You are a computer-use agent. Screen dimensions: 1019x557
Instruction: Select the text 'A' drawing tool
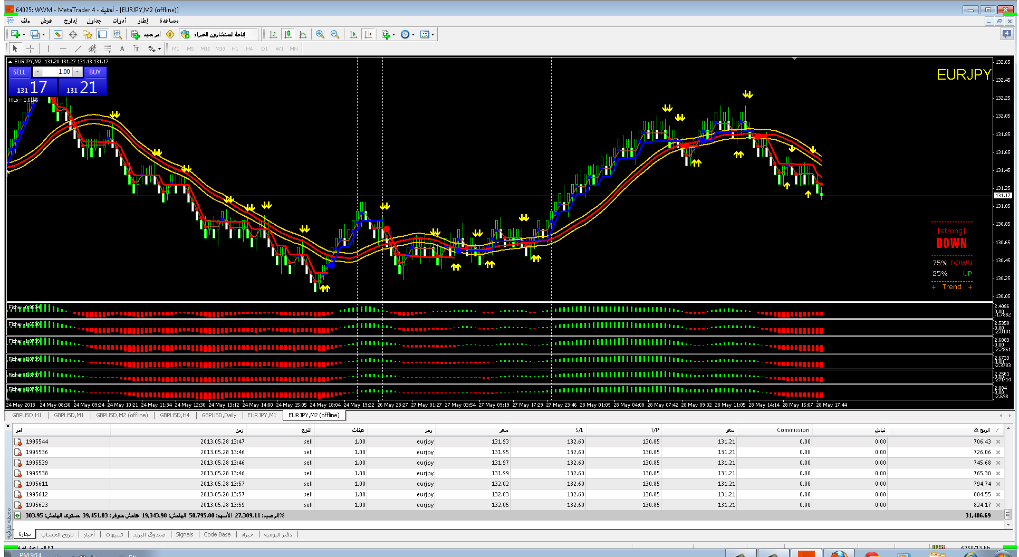(x=122, y=49)
